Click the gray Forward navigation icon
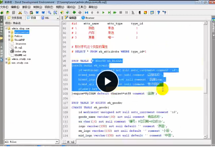The width and height of the screenshot is (215, 154). click(x=80, y=13)
